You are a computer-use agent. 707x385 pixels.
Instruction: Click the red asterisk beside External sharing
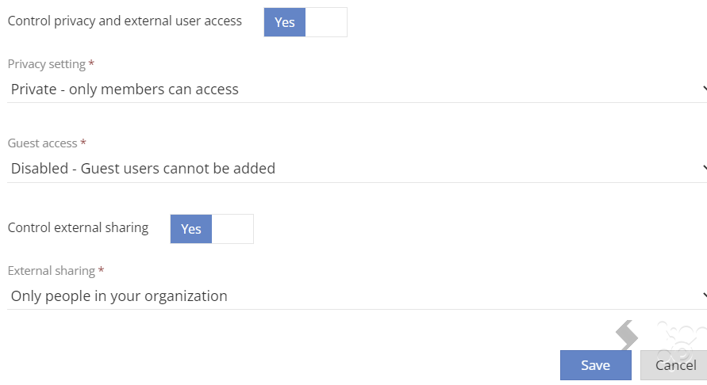[101, 269]
